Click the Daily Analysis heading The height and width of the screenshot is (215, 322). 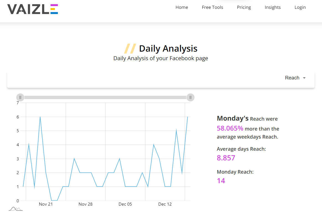pyautogui.click(x=168, y=48)
